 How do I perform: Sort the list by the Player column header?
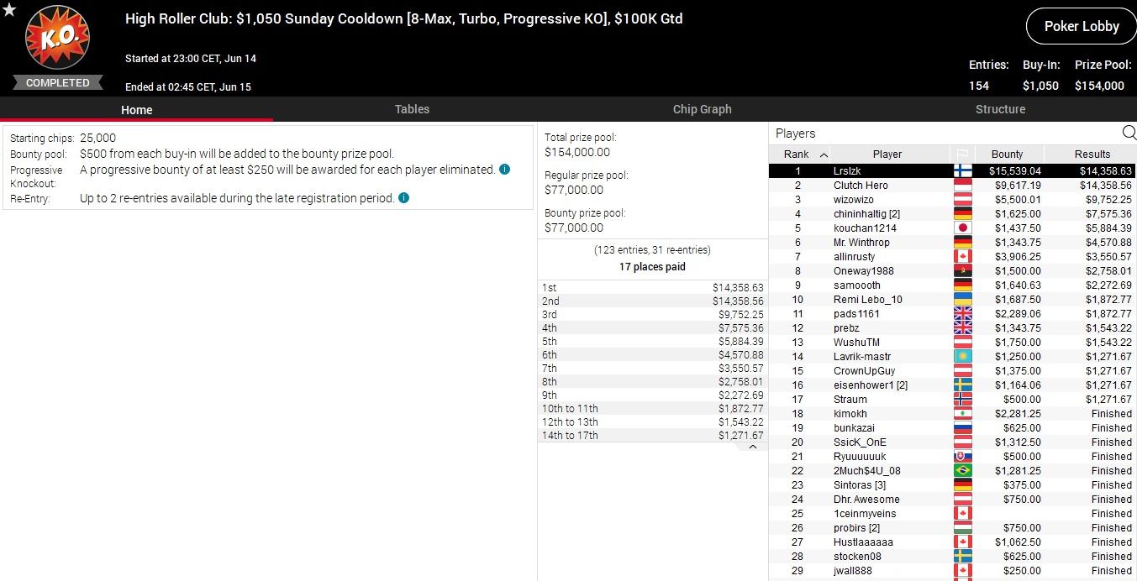click(x=887, y=154)
